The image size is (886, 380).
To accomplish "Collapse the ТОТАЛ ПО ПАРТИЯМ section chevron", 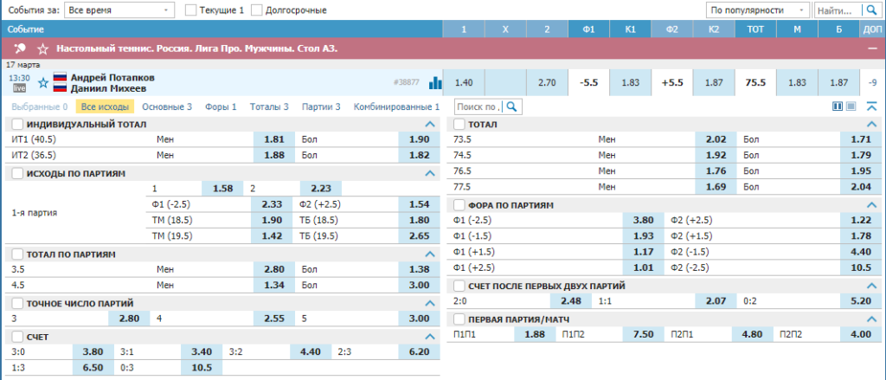I will tap(429, 254).
